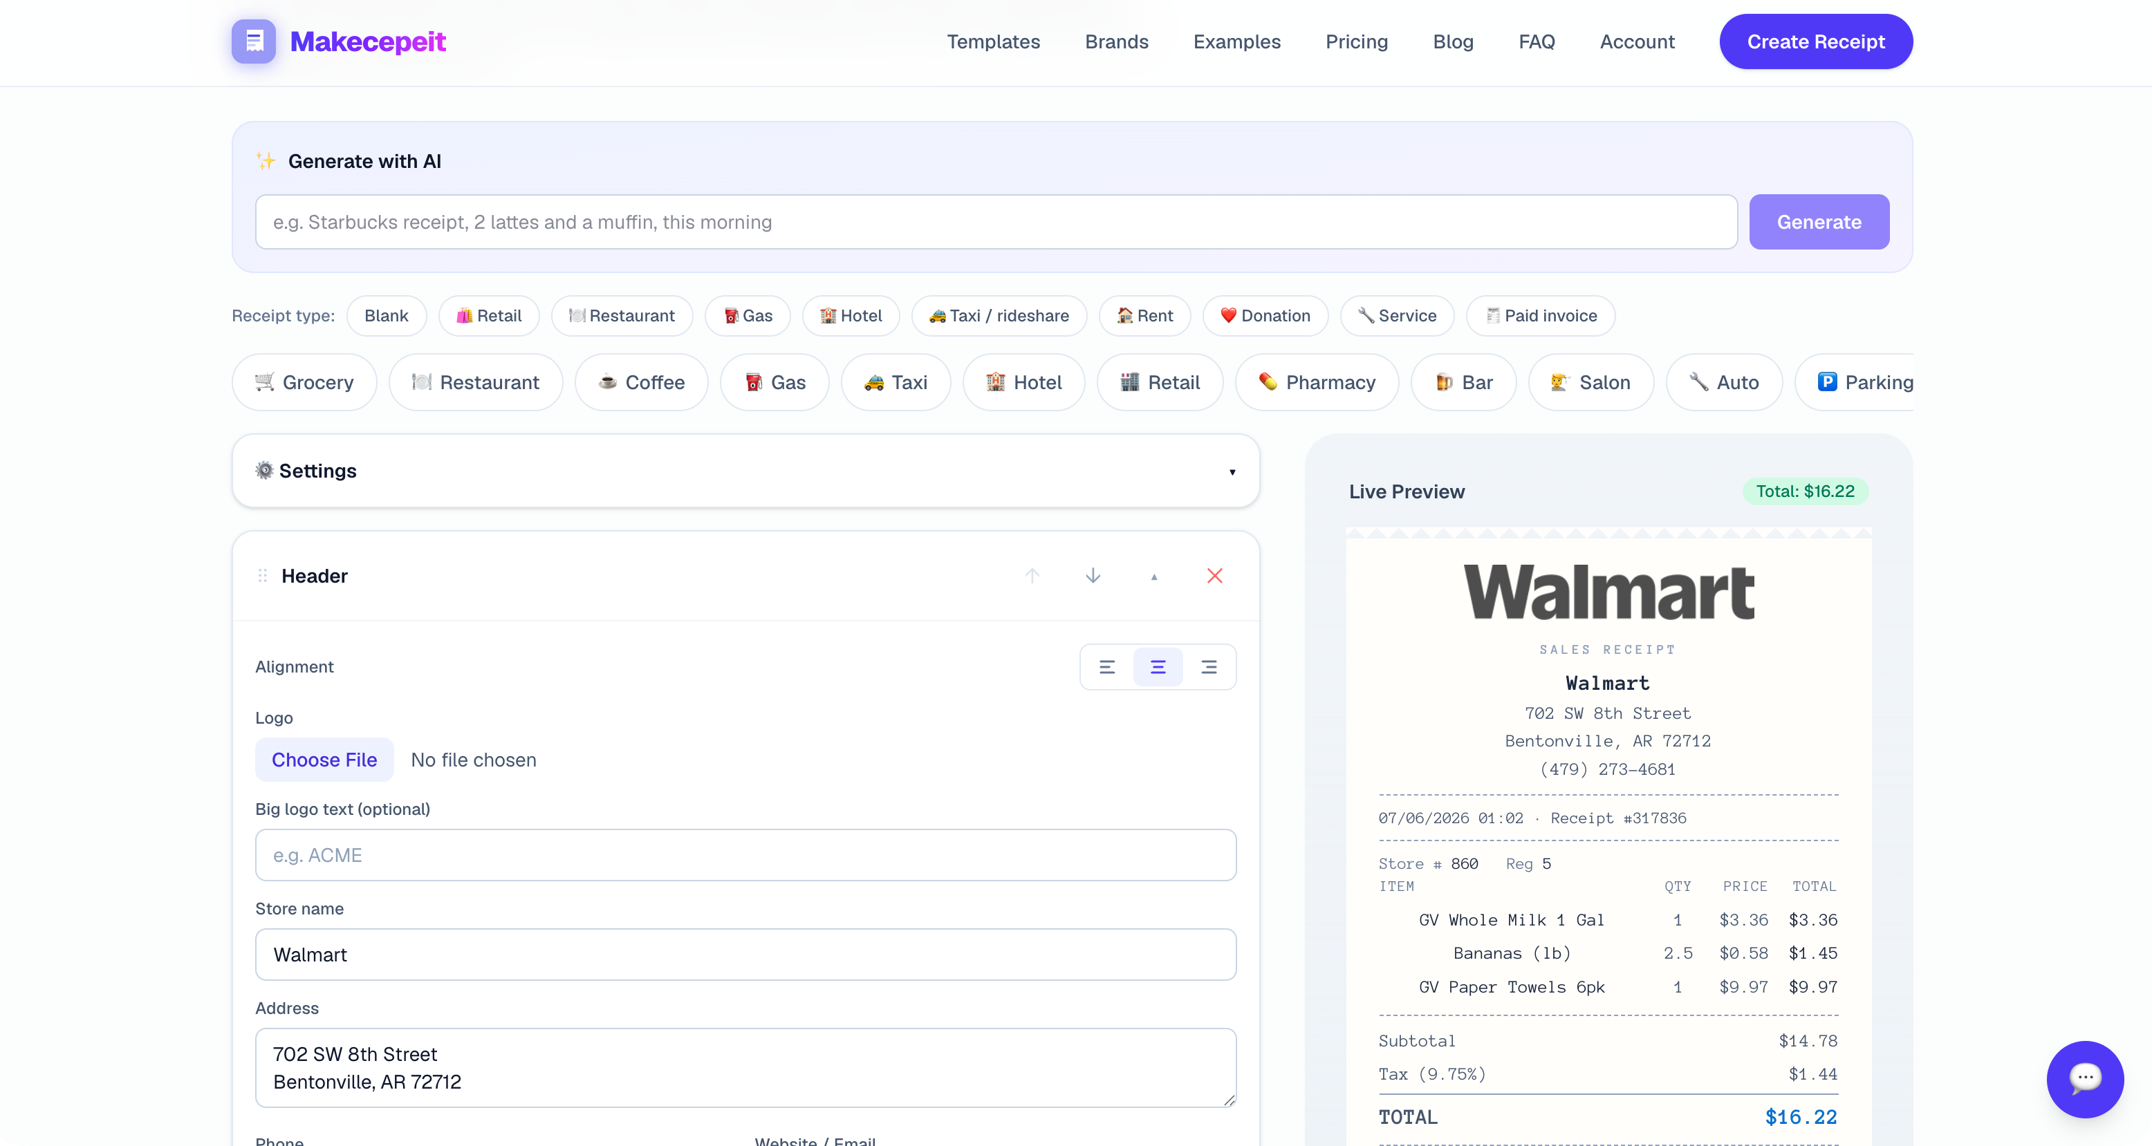Pick the large Hotel template button
The image size is (2152, 1146).
[1023, 382]
